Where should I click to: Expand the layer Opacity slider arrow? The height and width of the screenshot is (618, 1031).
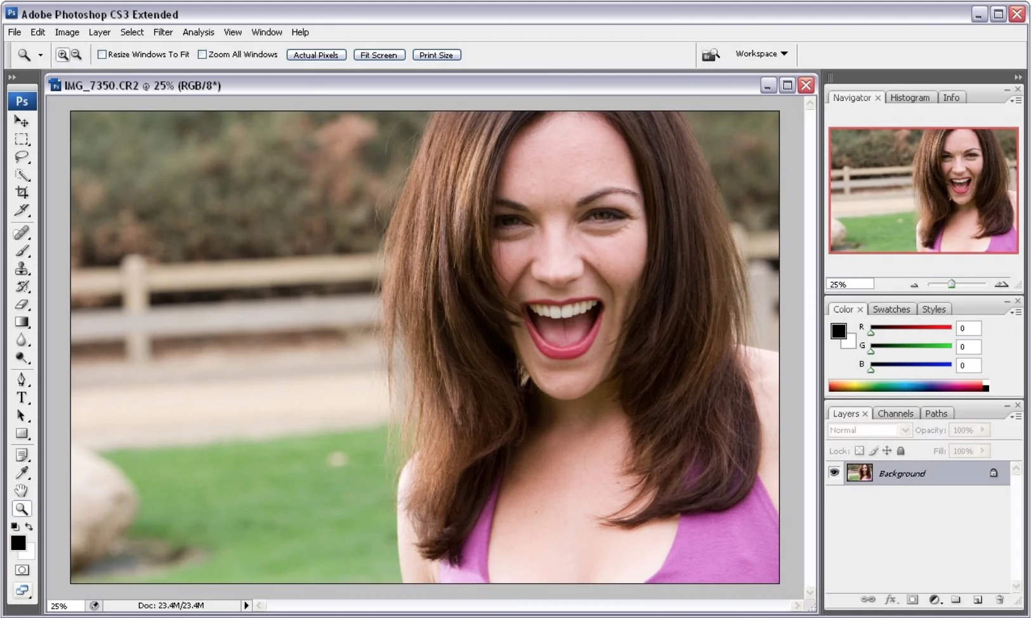(x=983, y=430)
